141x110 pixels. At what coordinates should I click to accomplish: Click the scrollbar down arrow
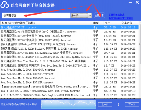tap(140, 97)
